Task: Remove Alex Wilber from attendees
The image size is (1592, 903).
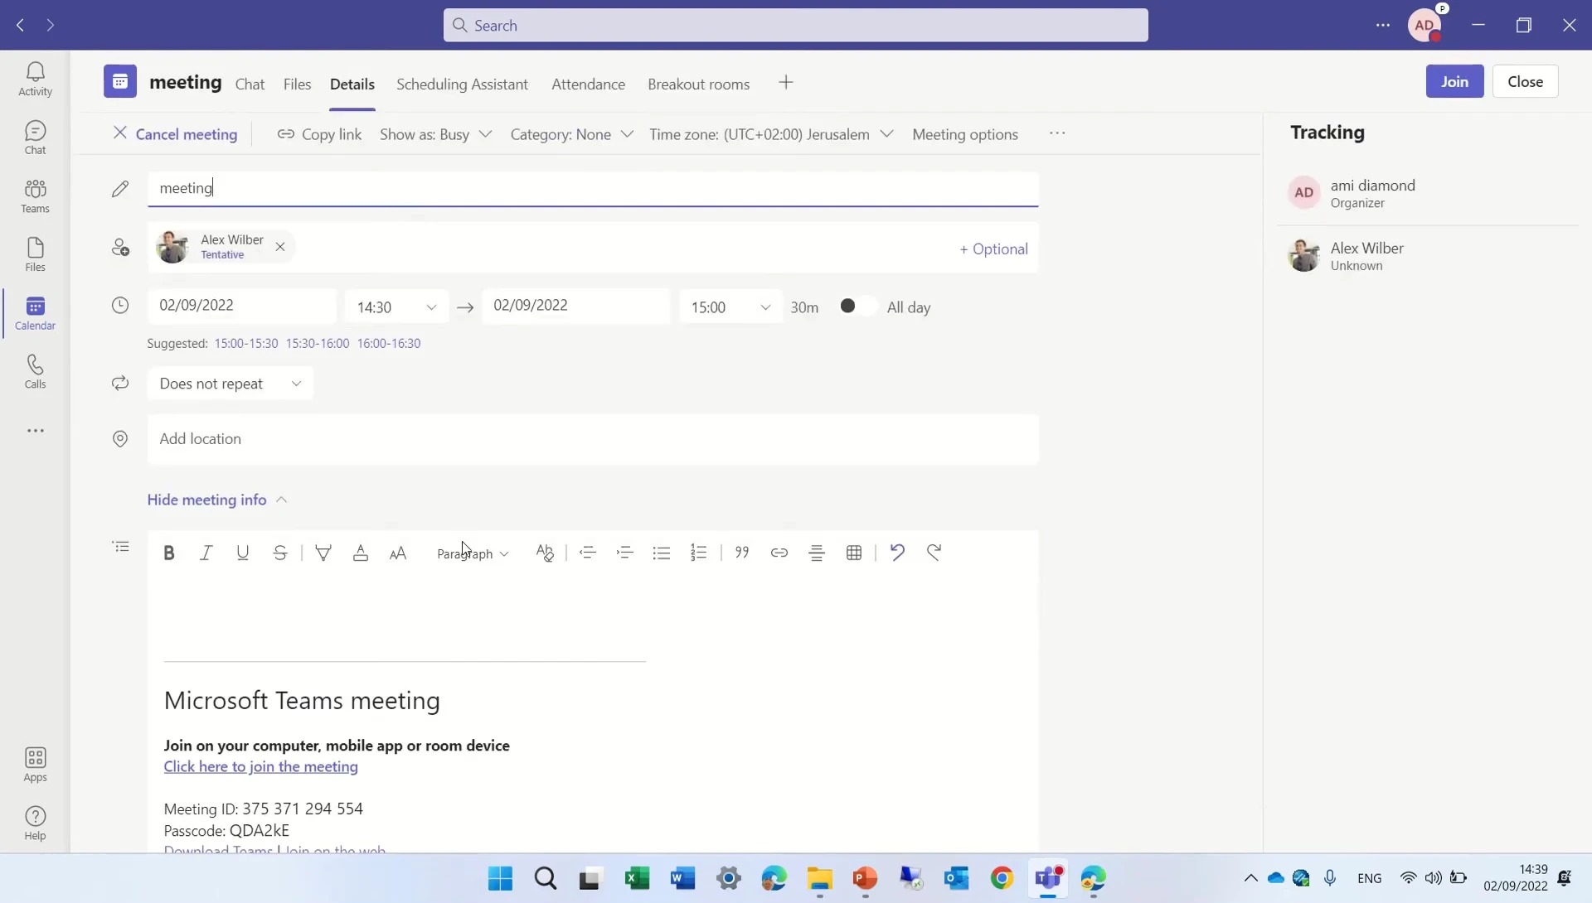Action: point(280,247)
